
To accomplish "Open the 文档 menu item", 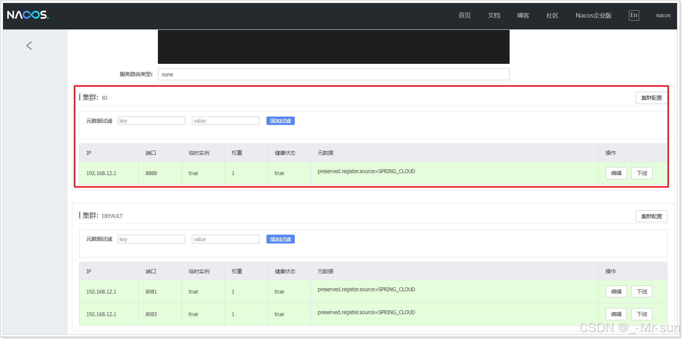I will pos(494,15).
